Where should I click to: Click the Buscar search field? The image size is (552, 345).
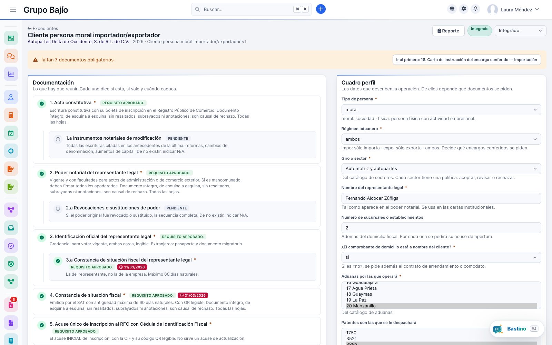click(x=251, y=9)
